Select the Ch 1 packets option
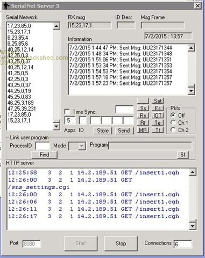 [x=173, y=123]
